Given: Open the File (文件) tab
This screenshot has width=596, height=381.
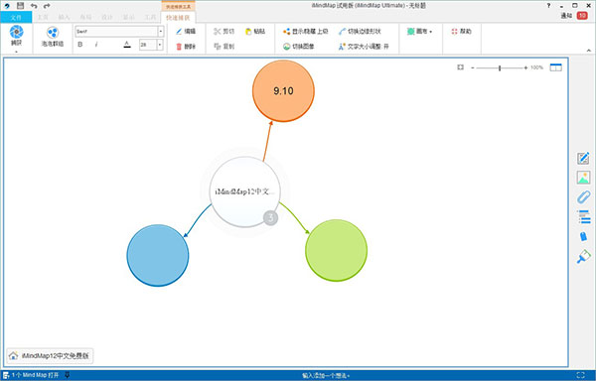Looking at the screenshot, I should (16, 18).
